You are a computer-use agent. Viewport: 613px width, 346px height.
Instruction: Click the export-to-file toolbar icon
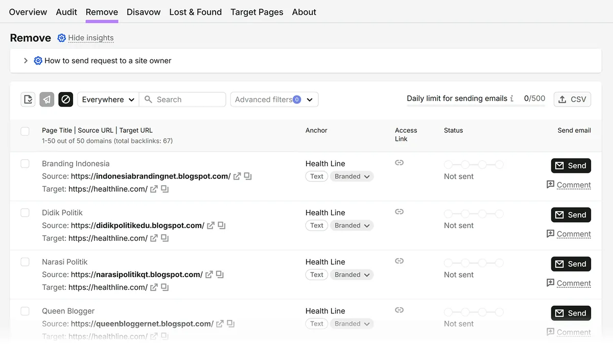(28, 100)
